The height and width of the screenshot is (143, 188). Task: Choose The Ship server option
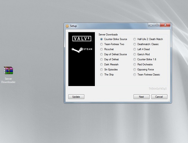102,75
